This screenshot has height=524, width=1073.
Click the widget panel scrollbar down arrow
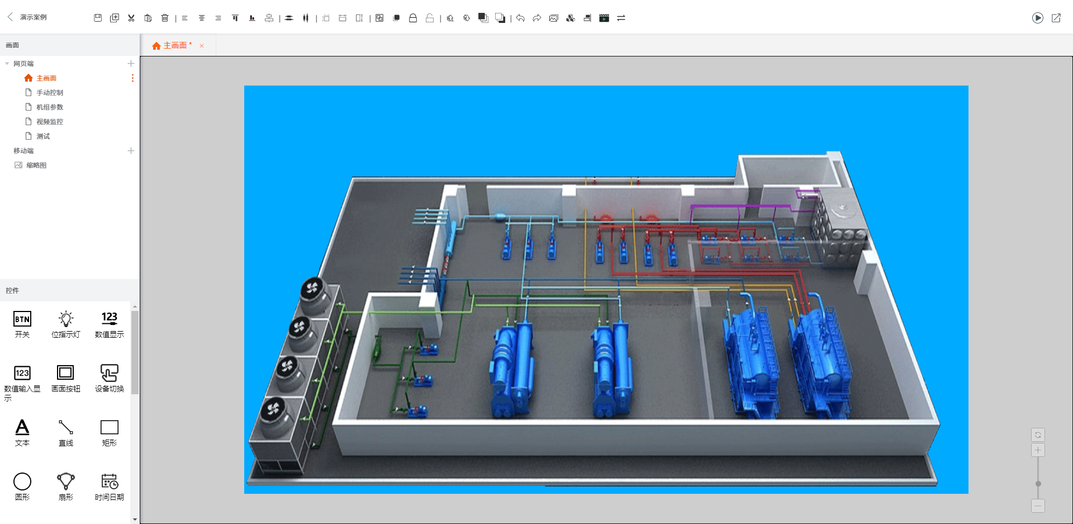point(135,520)
